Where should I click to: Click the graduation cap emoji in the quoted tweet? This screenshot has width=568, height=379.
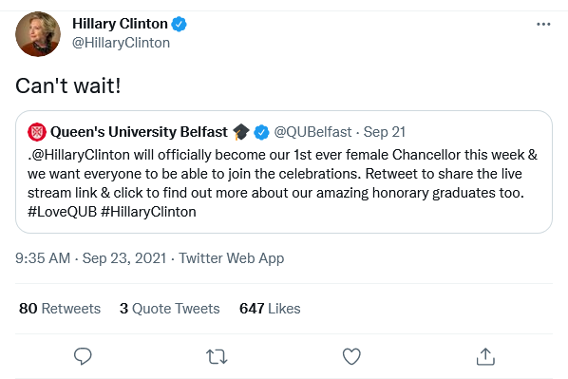pyautogui.click(x=241, y=132)
